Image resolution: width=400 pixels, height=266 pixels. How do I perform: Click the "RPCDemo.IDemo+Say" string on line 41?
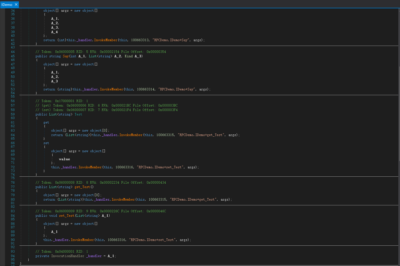(x=171, y=40)
